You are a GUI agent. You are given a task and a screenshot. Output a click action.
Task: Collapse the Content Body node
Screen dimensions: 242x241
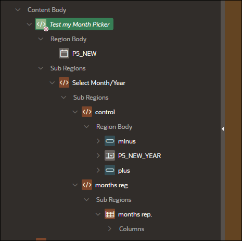click(18, 10)
